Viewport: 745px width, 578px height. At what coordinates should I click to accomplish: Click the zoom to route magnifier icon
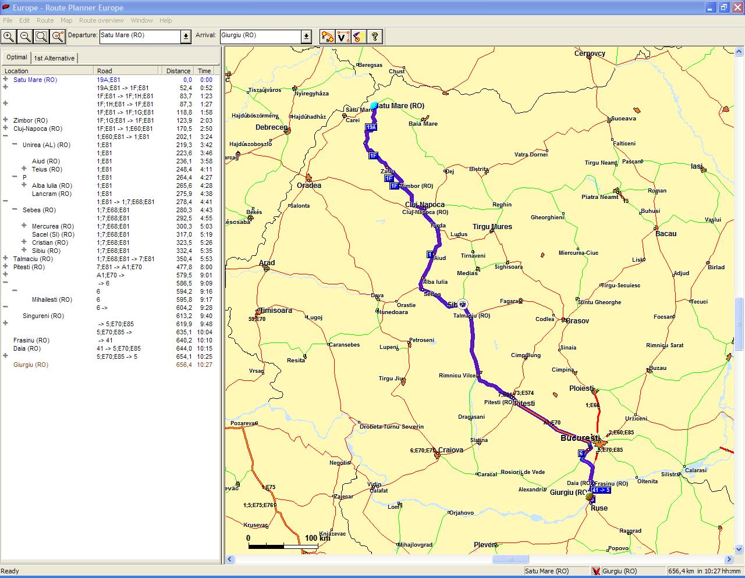(x=58, y=37)
